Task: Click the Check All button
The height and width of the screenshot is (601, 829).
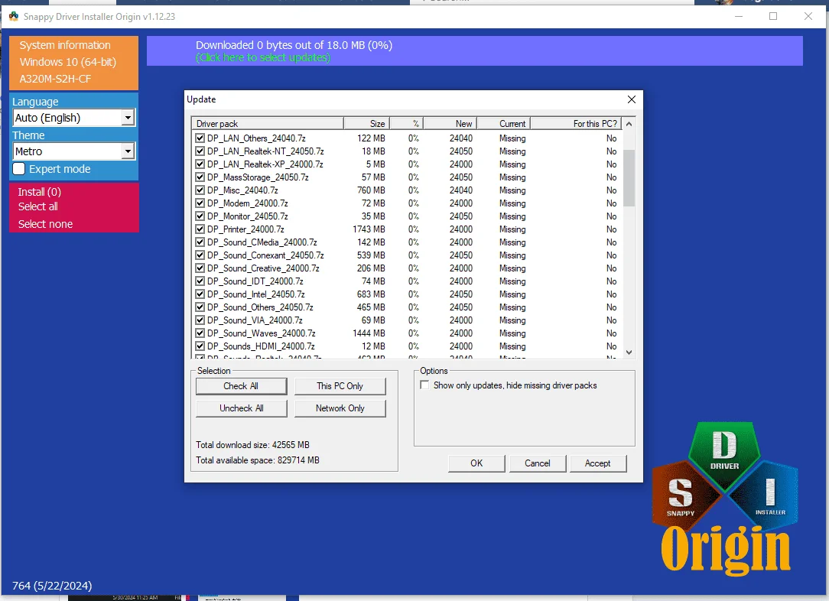Action: tap(241, 386)
